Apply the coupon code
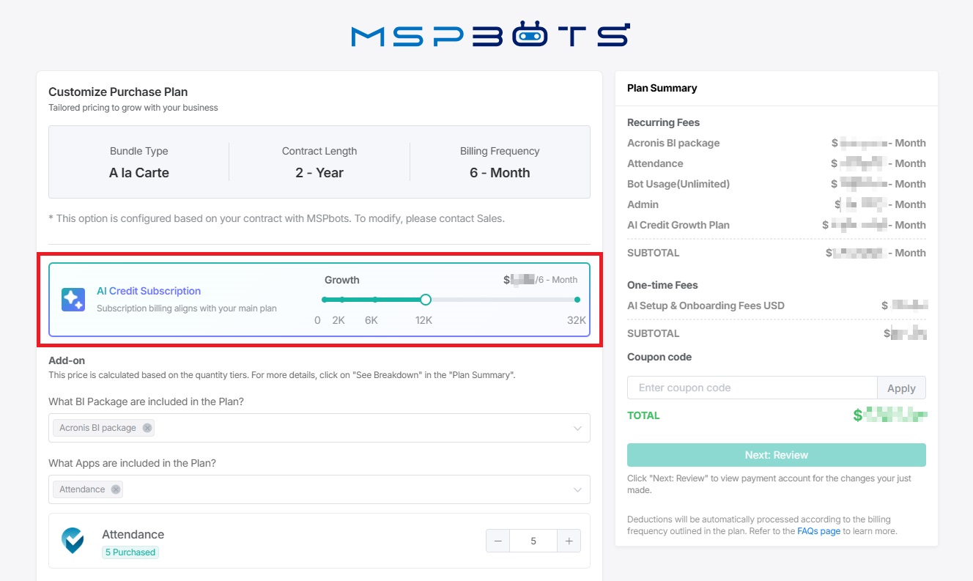 [901, 388]
